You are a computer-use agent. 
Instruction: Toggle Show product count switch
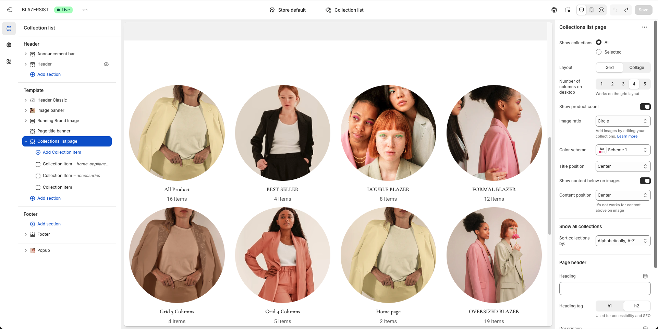645,107
